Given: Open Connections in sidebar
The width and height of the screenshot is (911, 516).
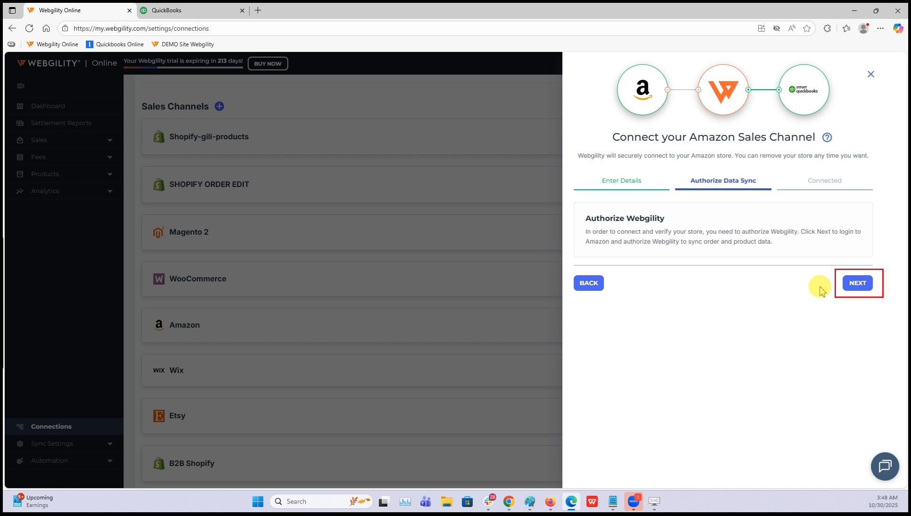Looking at the screenshot, I should [51, 426].
